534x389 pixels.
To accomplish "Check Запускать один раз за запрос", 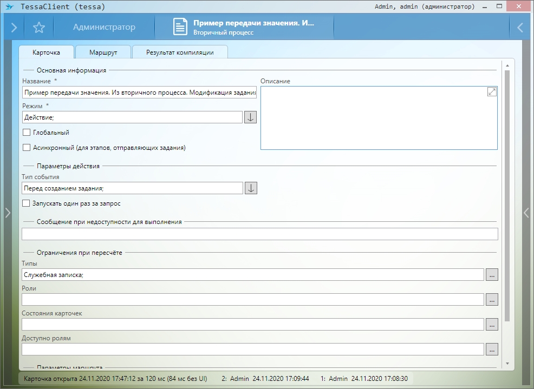I will coord(27,204).
